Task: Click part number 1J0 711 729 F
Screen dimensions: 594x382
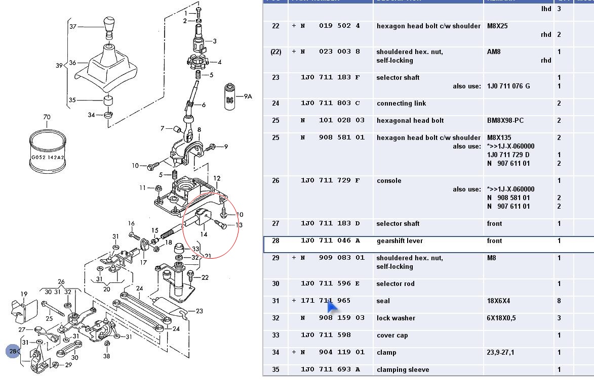Action: click(330, 181)
